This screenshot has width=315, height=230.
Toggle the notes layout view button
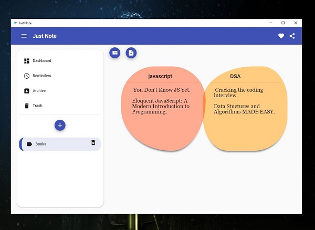(115, 53)
